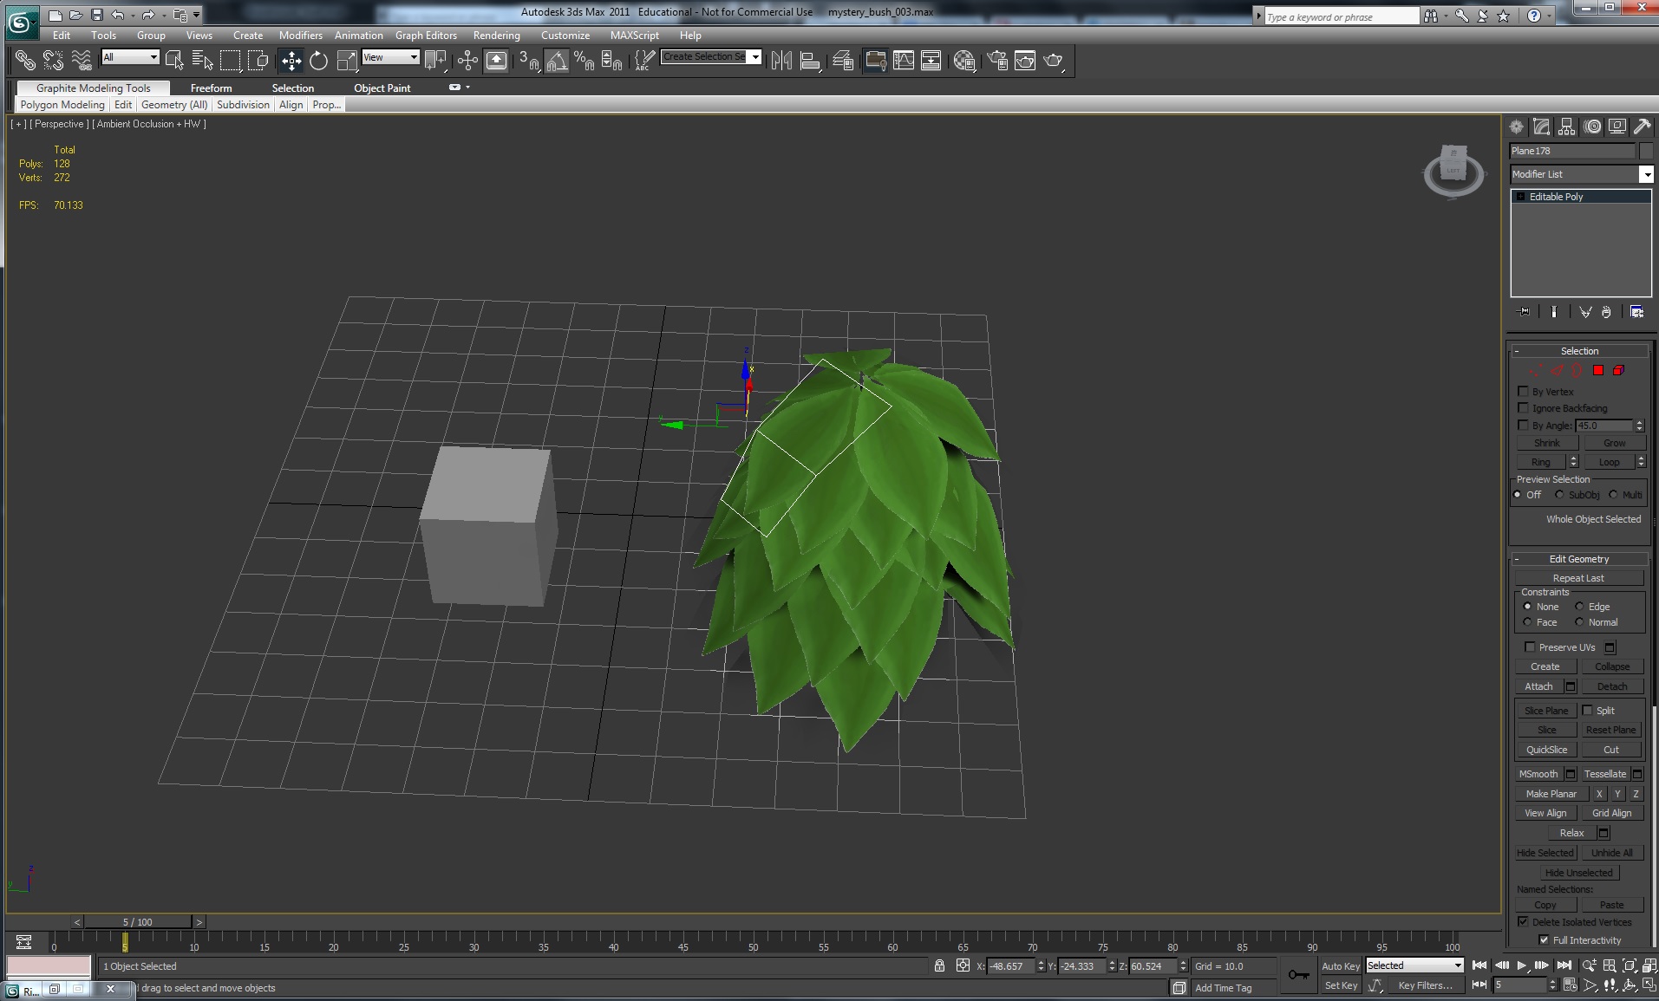Select Element sub-object level icon

(x=1618, y=370)
